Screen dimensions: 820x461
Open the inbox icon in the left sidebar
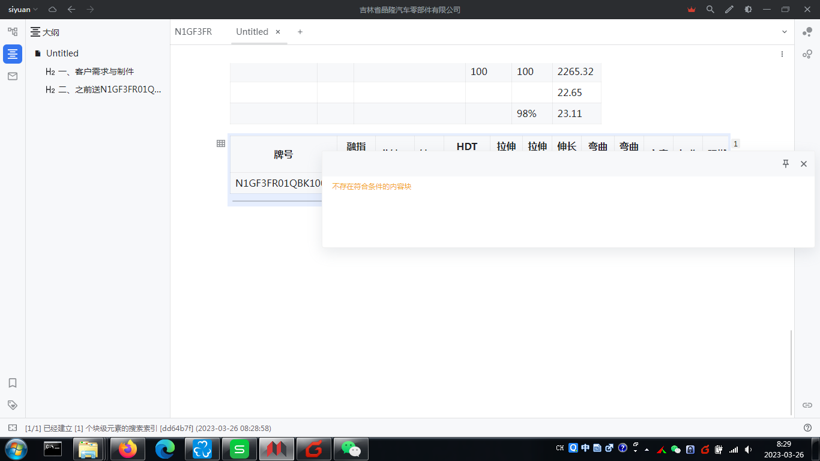(x=12, y=76)
